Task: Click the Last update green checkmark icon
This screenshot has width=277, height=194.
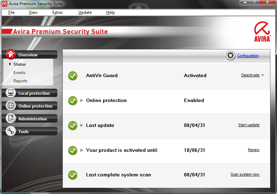Action: (73, 126)
